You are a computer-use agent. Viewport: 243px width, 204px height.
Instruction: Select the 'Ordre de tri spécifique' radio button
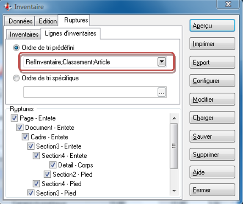click(16, 78)
